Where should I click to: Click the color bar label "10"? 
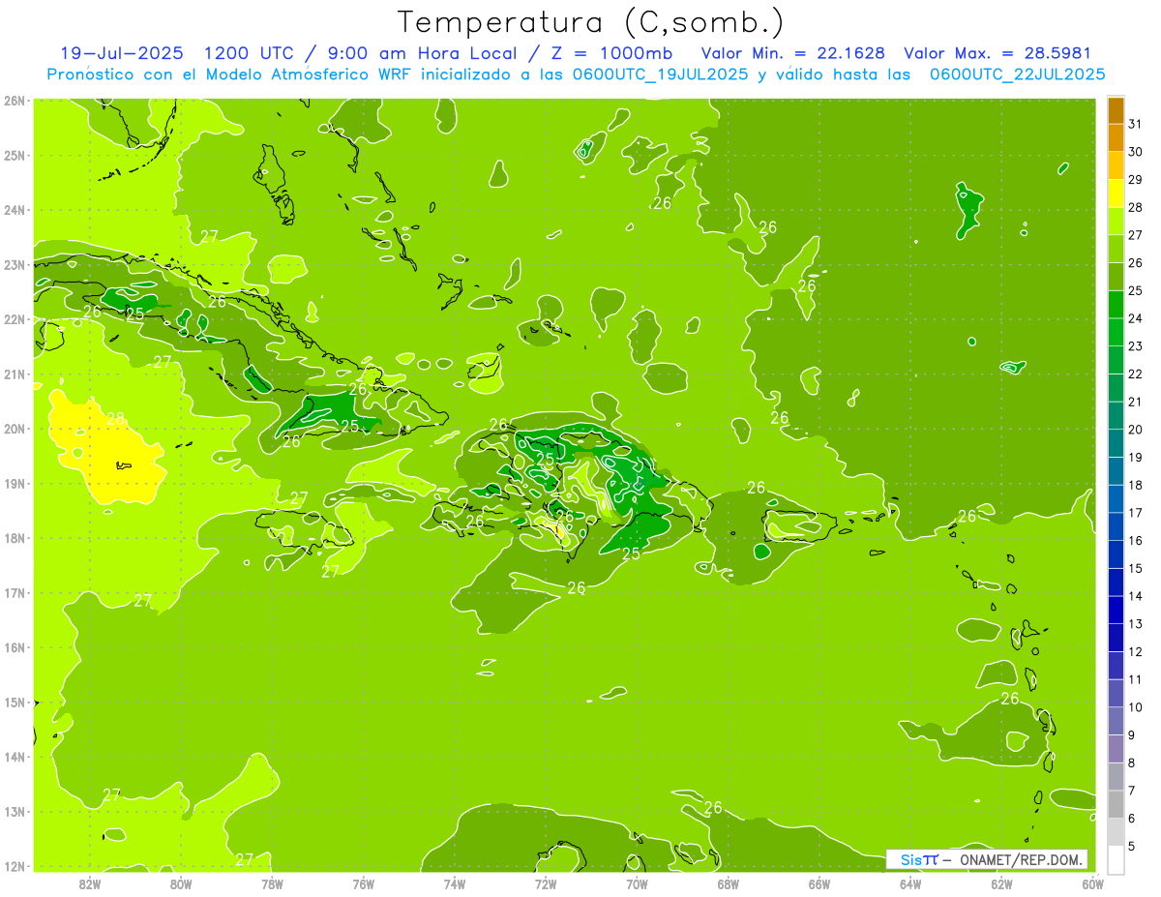click(1136, 706)
